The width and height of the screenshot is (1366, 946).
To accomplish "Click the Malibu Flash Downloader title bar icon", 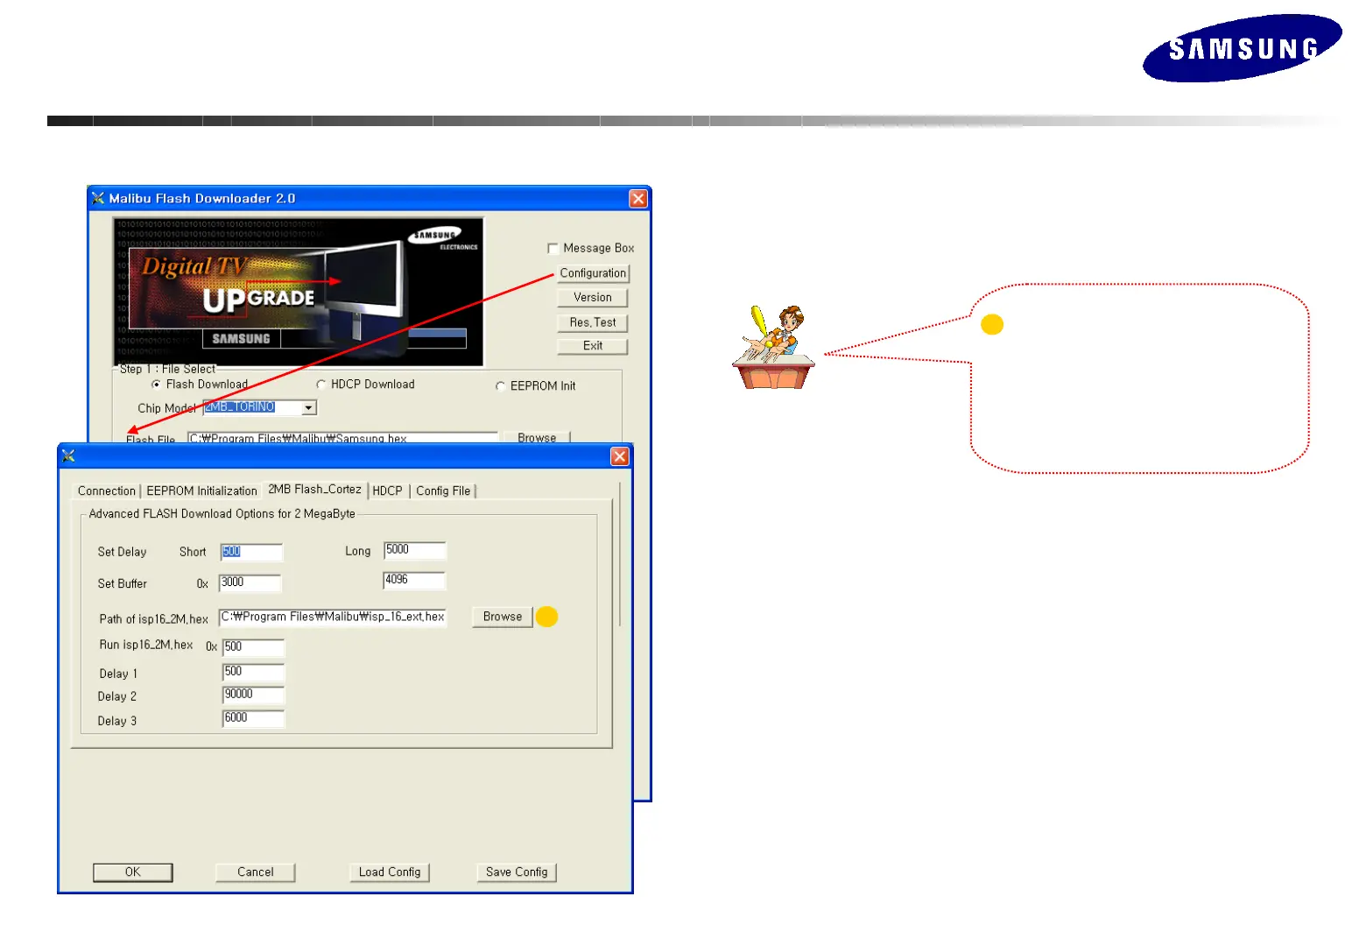I will click(x=98, y=198).
